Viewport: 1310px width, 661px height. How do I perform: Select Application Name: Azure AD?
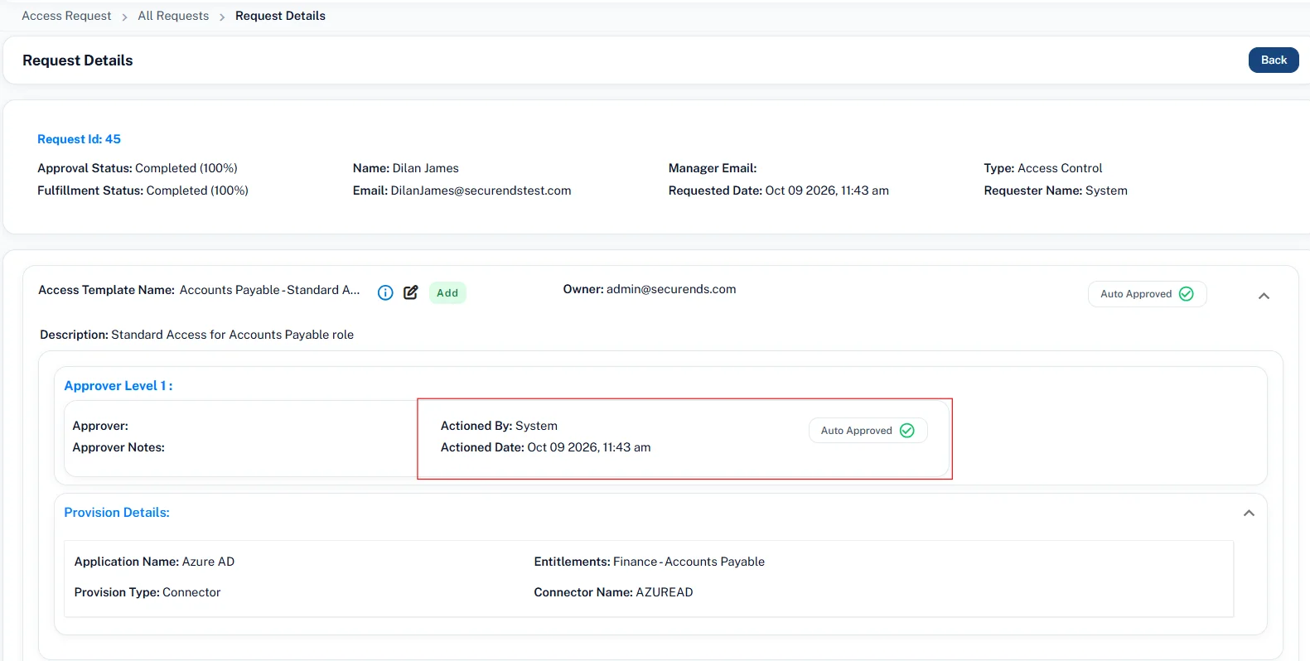tap(154, 562)
